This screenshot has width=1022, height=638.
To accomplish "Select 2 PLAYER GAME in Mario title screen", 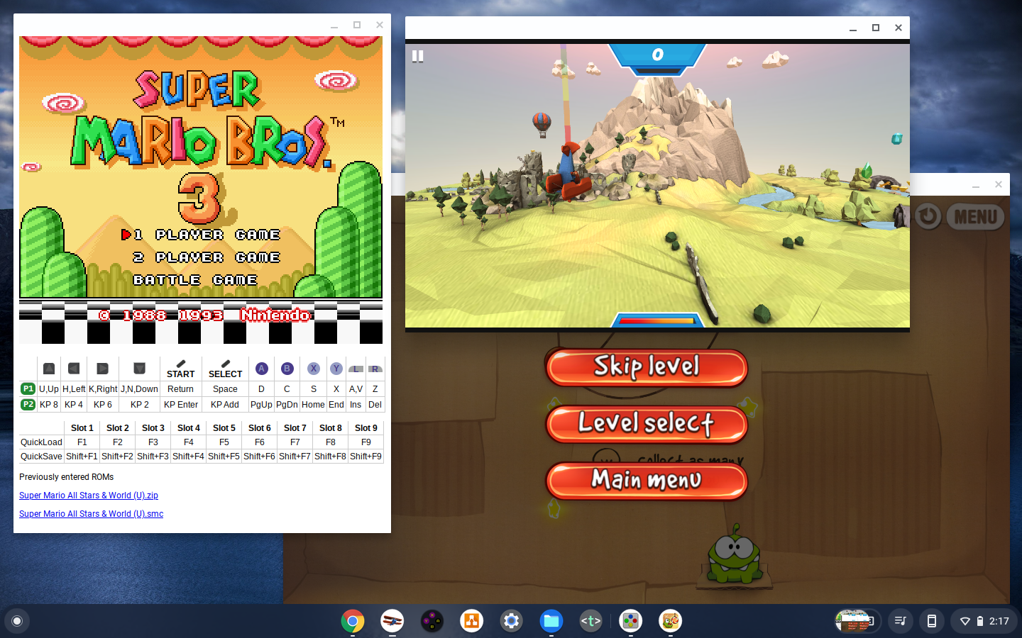I will (207, 257).
